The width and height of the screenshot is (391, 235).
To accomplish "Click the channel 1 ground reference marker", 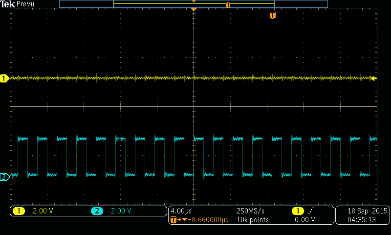I will point(4,78).
